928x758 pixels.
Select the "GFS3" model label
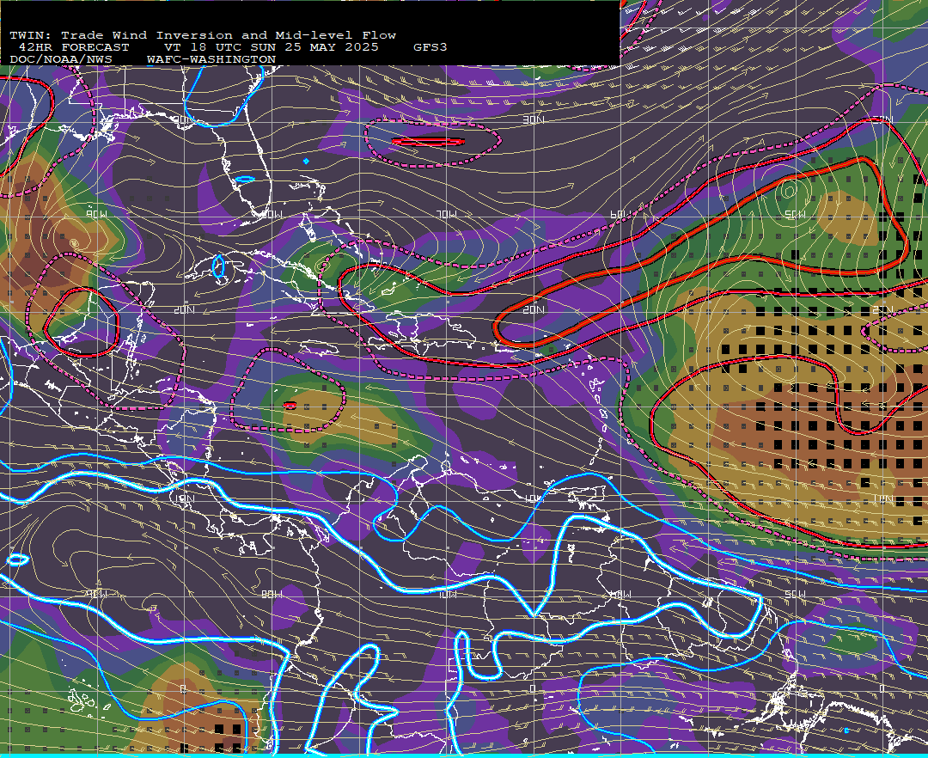tap(430, 47)
